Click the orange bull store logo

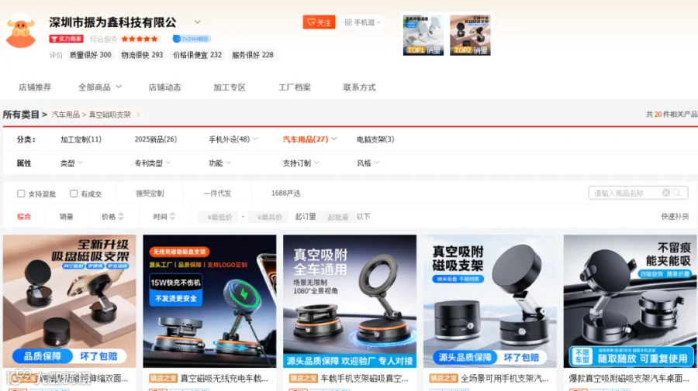click(x=21, y=32)
